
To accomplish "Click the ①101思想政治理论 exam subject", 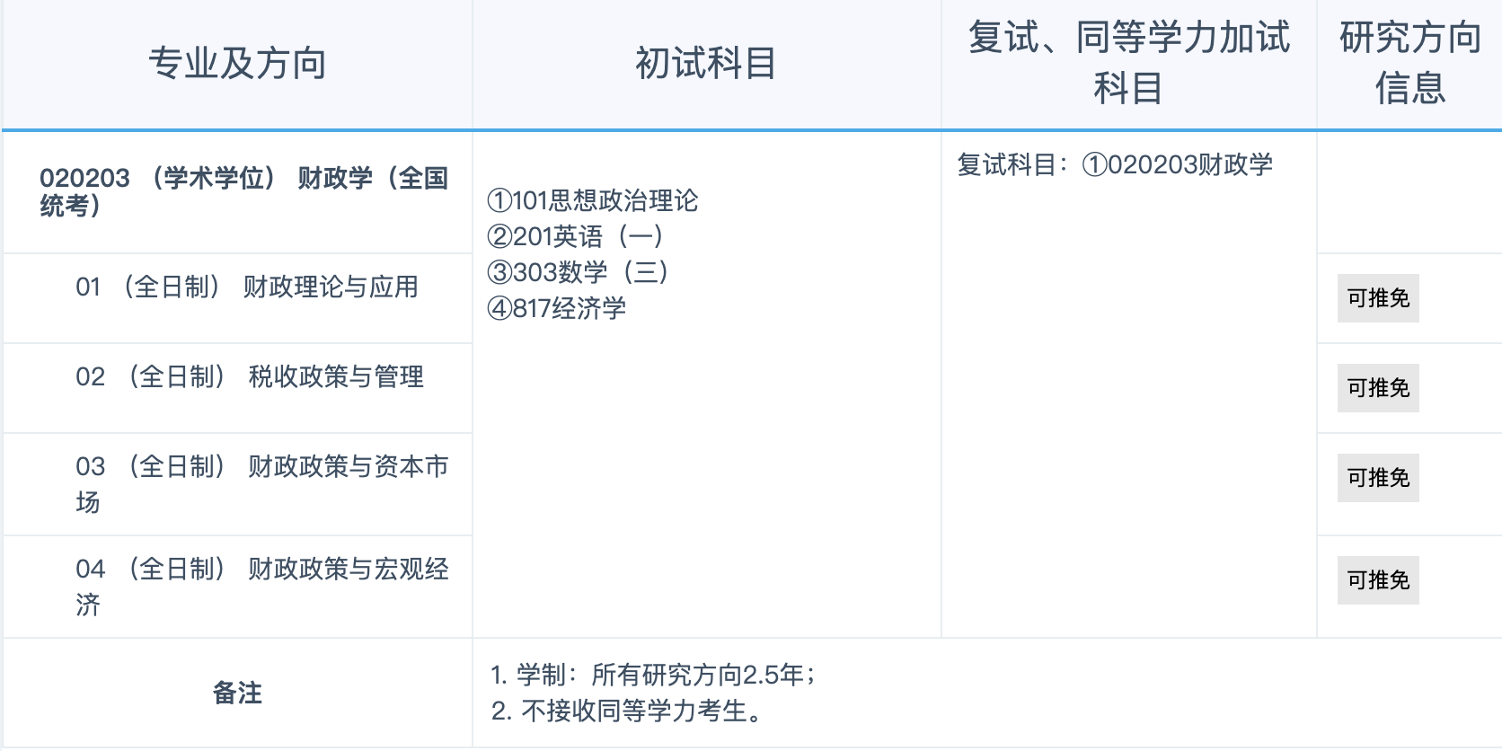I will pyautogui.click(x=592, y=200).
